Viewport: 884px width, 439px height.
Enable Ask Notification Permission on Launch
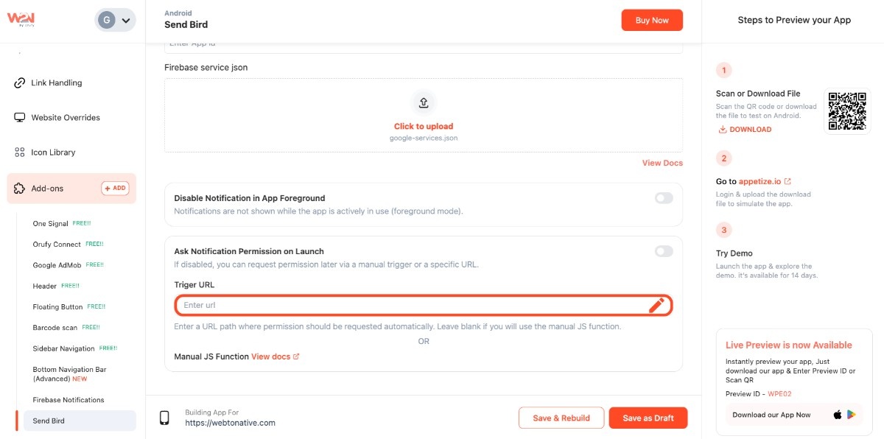coord(664,251)
